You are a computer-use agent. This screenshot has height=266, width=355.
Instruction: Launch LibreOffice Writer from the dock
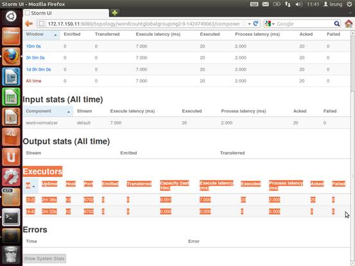(x=11, y=77)
